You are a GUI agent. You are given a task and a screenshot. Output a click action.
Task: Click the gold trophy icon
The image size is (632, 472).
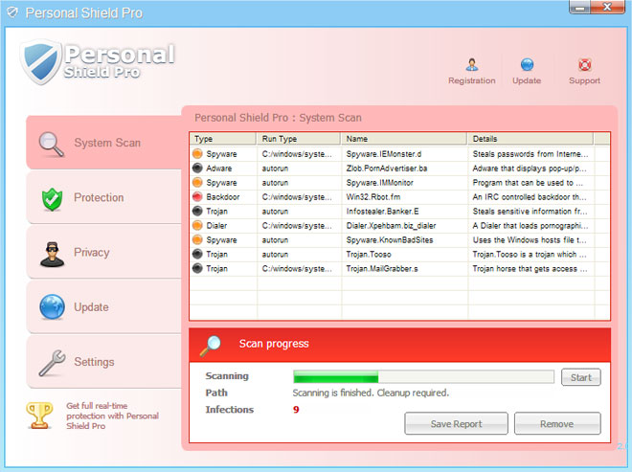[x=39, y=416]
